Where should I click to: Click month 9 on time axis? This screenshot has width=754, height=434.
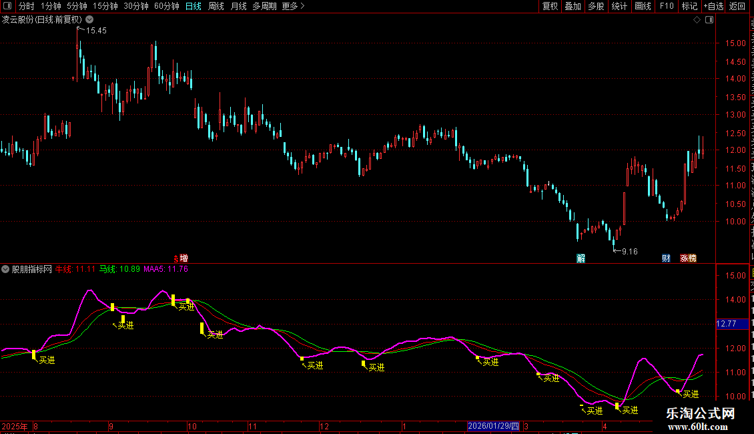click(x=111, y=426)
